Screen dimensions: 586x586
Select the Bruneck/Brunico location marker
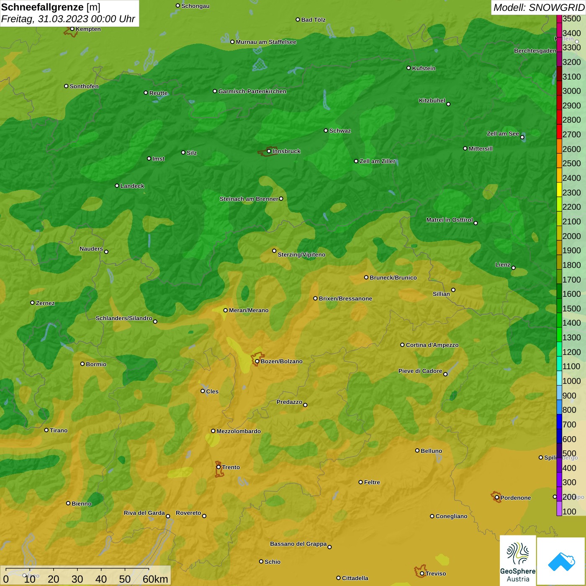(366, 277)
